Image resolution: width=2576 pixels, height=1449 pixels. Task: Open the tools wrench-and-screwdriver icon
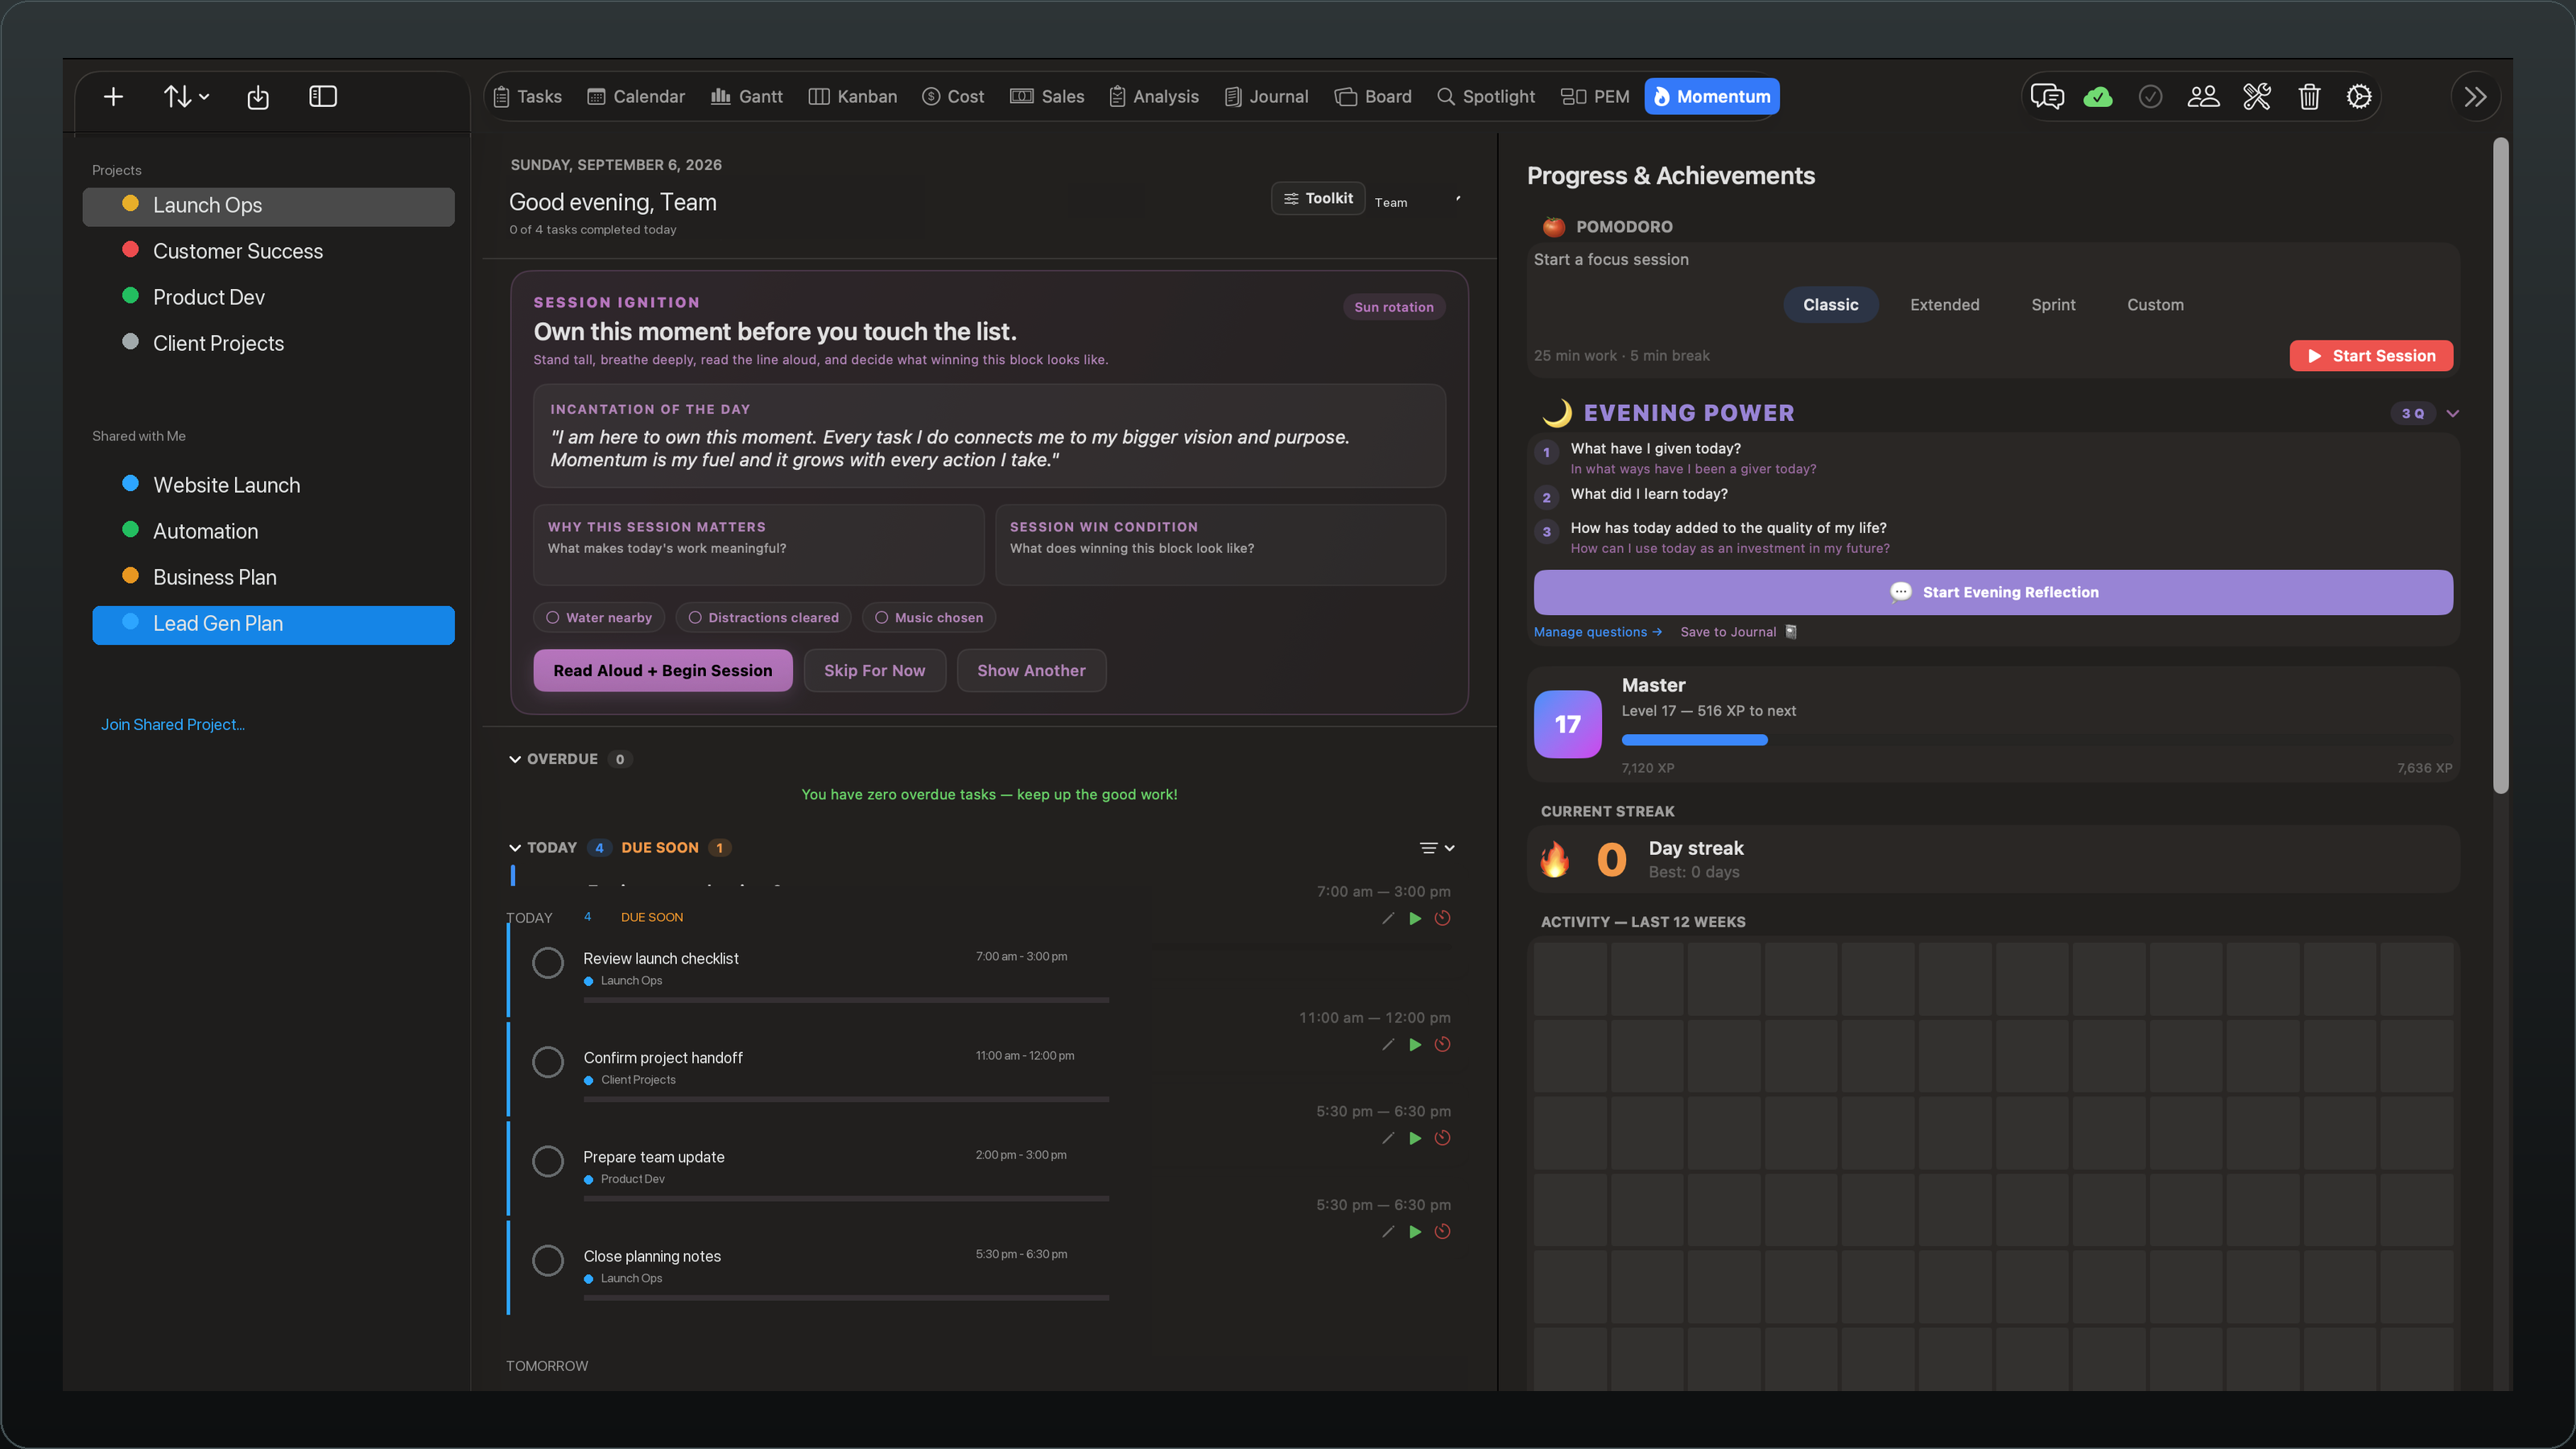2256,97
